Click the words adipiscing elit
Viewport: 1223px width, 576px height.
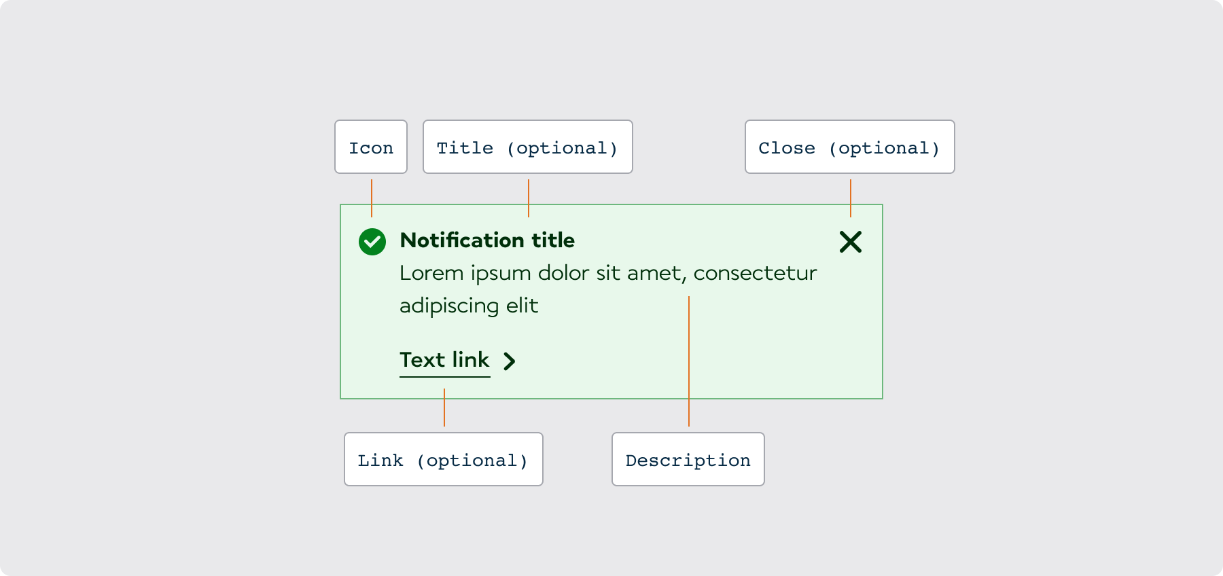coord(469,306)
